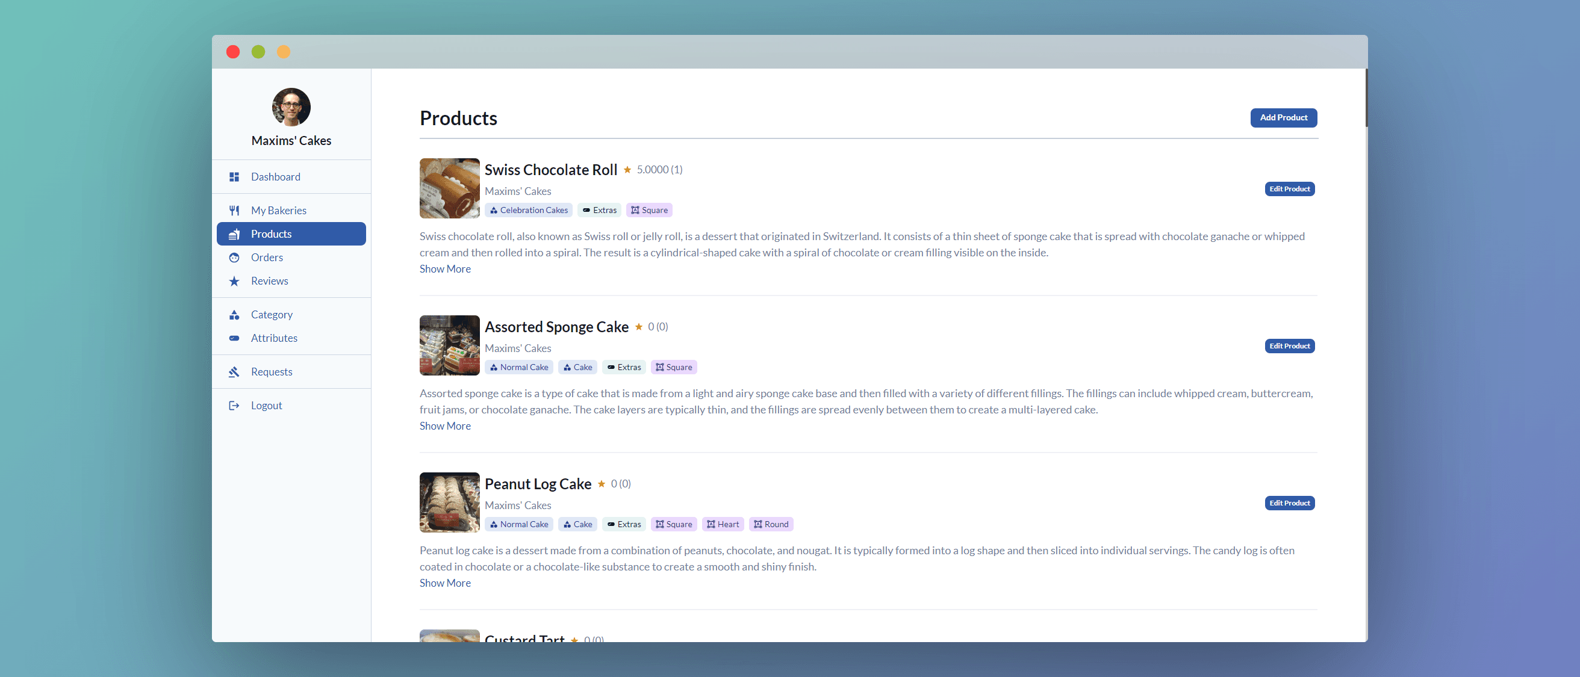The width and height of the screenshot is (1580, 677).
Task: Click the Dashboard grid icon in sidebar
Action: pos(234,176)
